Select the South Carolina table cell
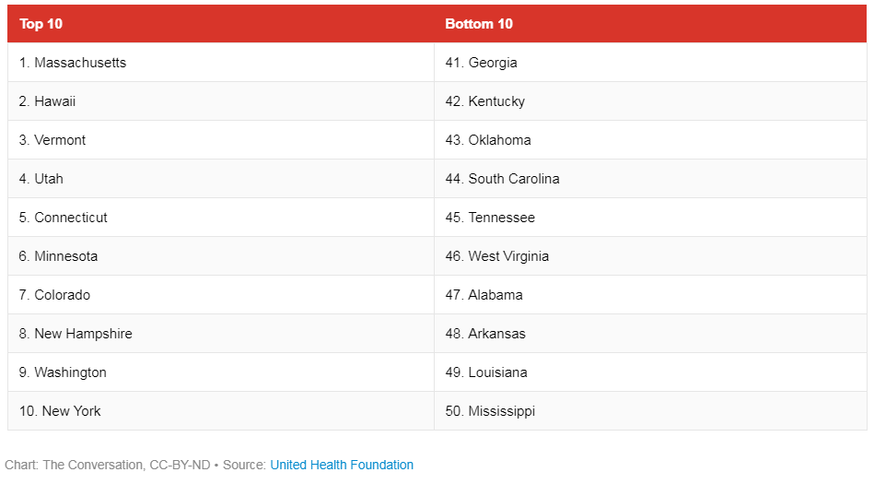 click(x=650, y=179)
